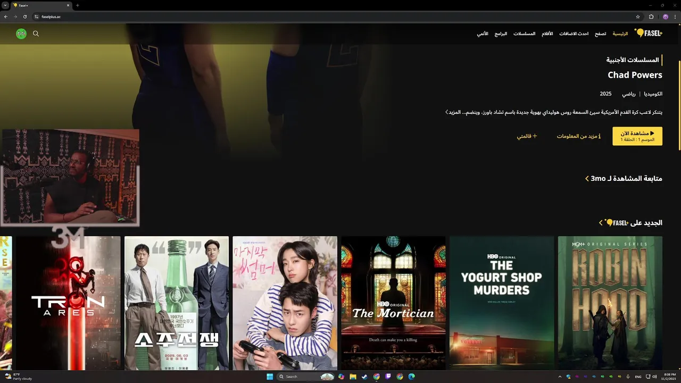Go to الرئيسية in the navigation menu
This screenshot has width=681, height=383.
[x=620, y=34]
